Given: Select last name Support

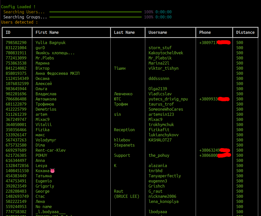Looking at the screenshot, I should [122, 156].
